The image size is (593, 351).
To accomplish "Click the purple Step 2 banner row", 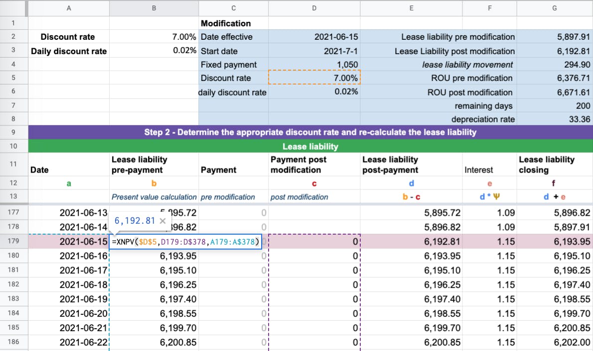I will coord(309,132).
